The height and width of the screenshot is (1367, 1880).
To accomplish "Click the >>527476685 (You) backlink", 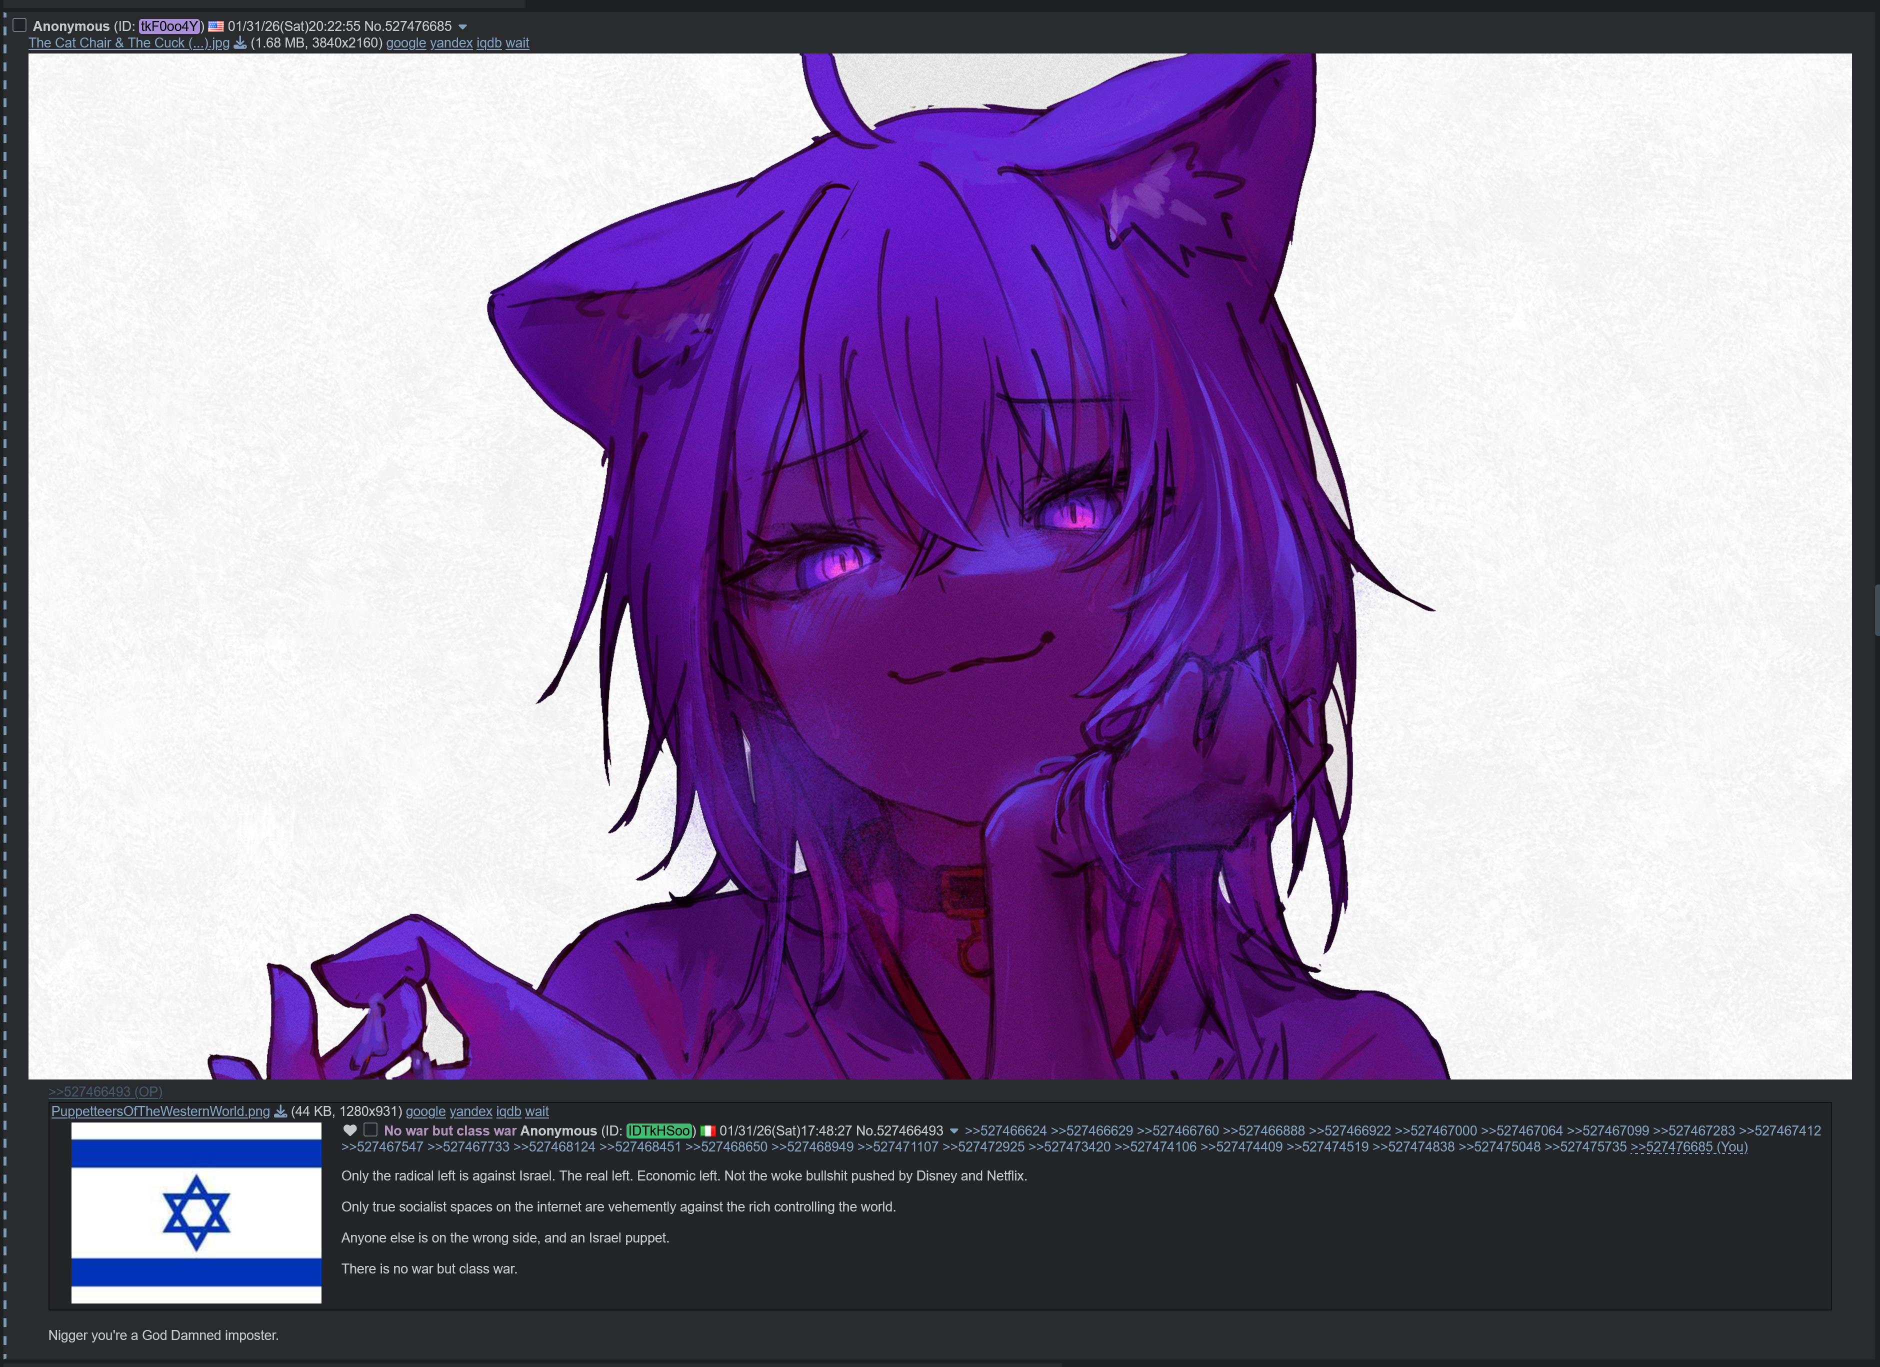I will (x=1688, y=1147).
